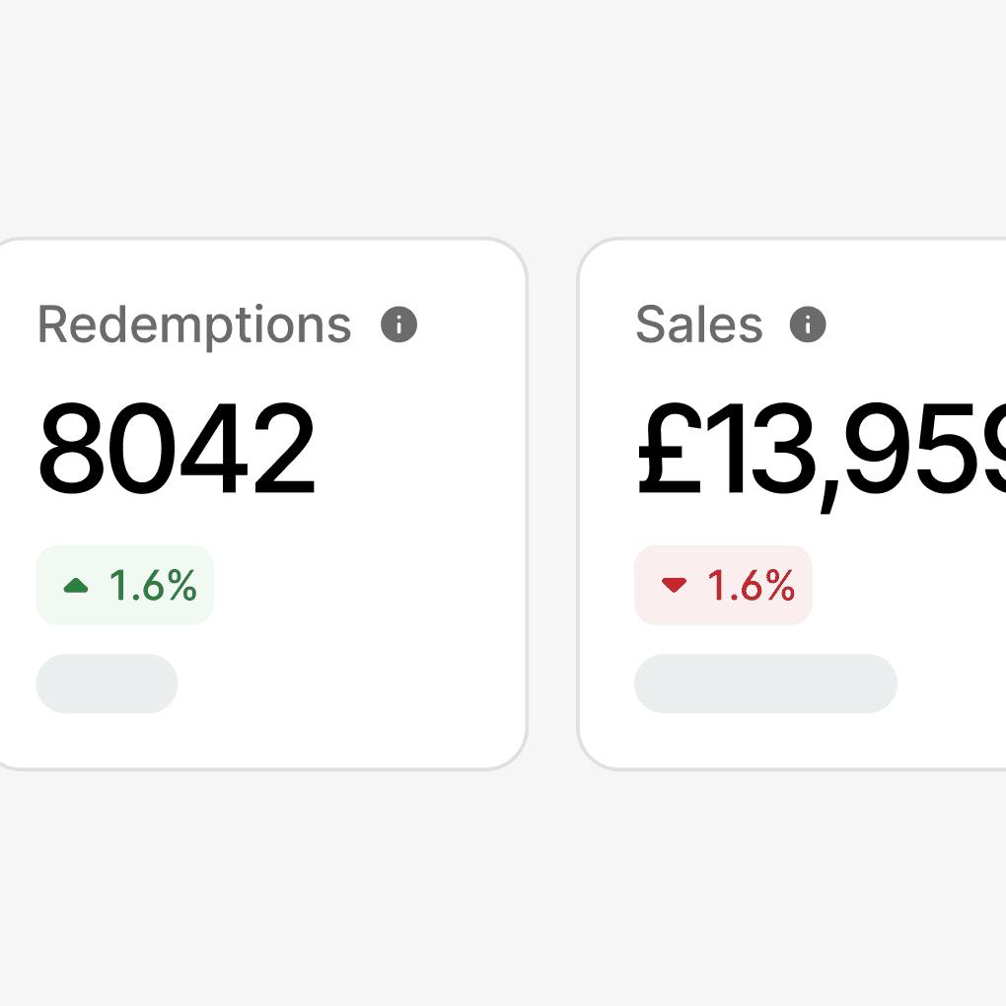Screen dimensions: 1006x1006
Task: Click the gray page background above the cards
Action: pos(503,118)
